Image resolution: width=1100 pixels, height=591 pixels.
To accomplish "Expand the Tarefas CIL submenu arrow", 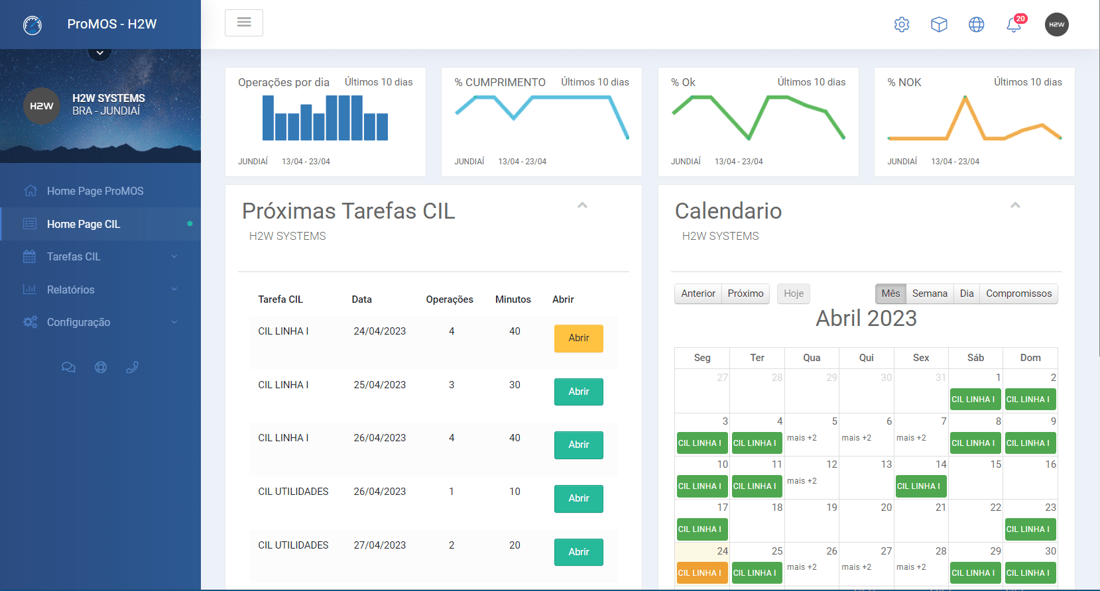I will click(x=174, y=256).
